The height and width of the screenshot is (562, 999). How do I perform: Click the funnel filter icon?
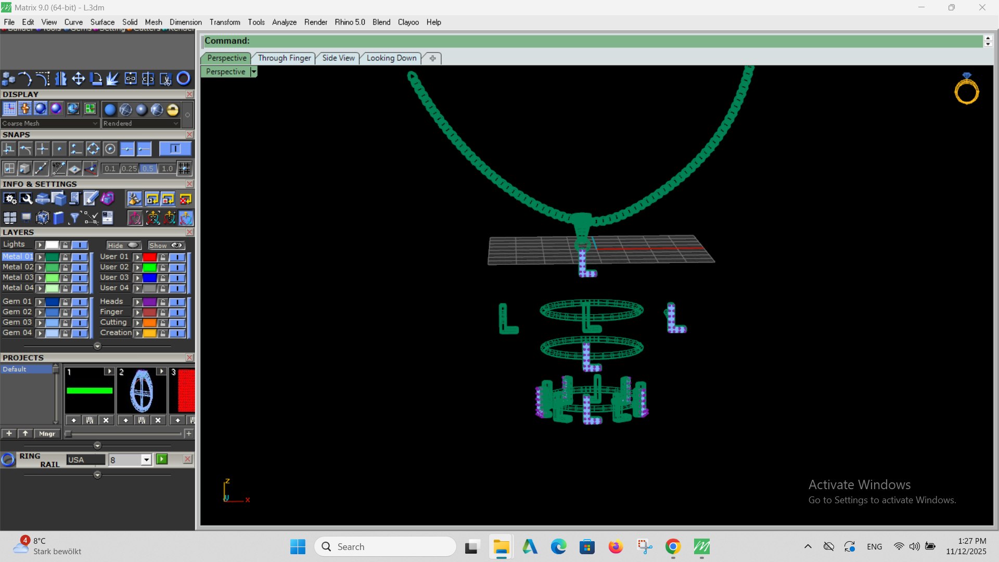(74, 218)
